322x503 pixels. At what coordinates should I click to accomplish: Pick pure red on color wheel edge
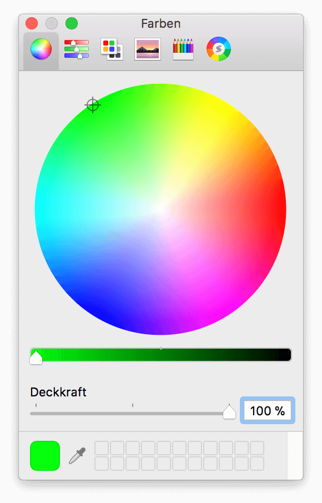click(x=283, y=209)
